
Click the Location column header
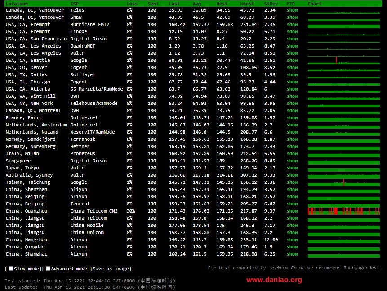point(17,4)
